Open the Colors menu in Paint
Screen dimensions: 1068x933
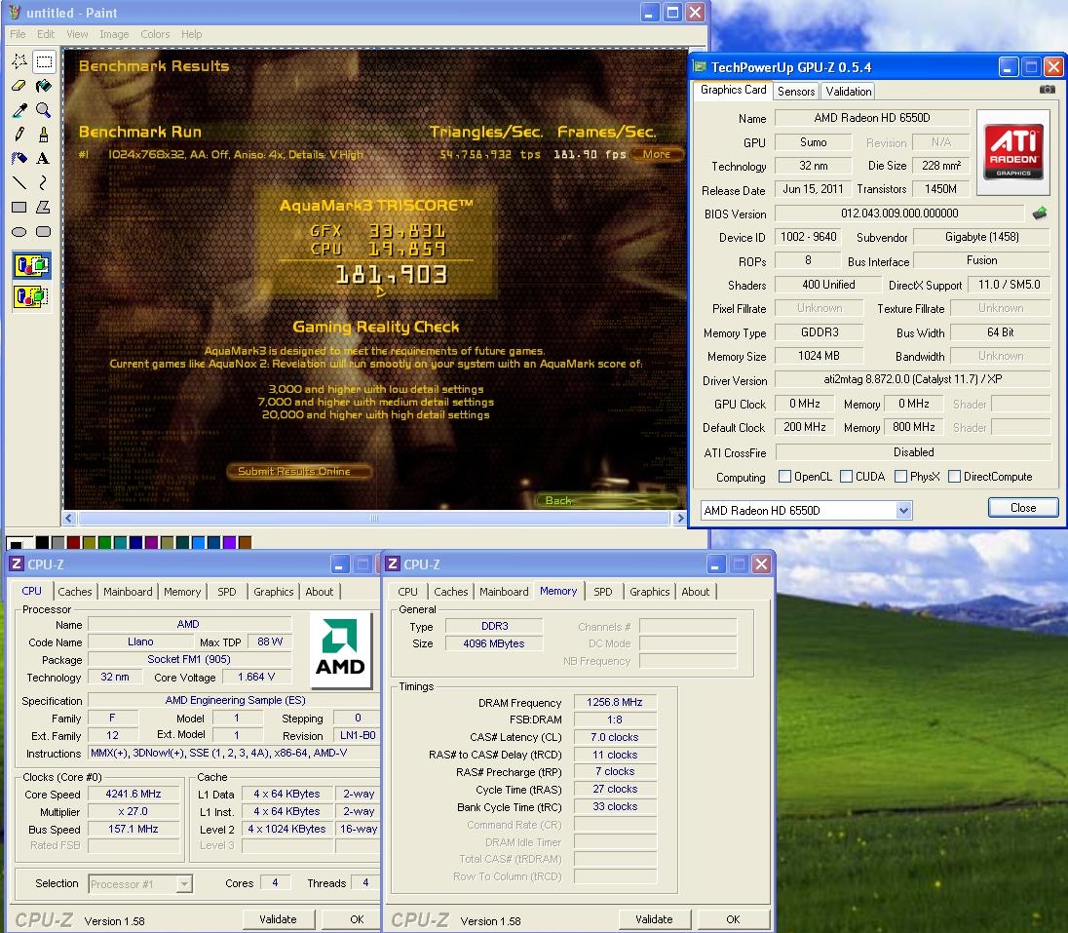(155, 34)
